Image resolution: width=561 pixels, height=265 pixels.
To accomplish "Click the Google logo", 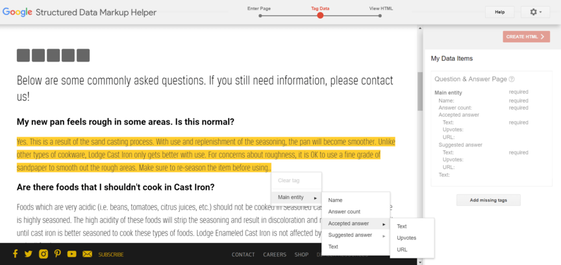I will click(x=17, y=12).
